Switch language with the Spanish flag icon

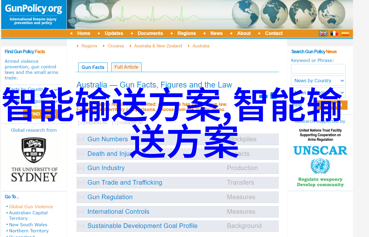345,33
